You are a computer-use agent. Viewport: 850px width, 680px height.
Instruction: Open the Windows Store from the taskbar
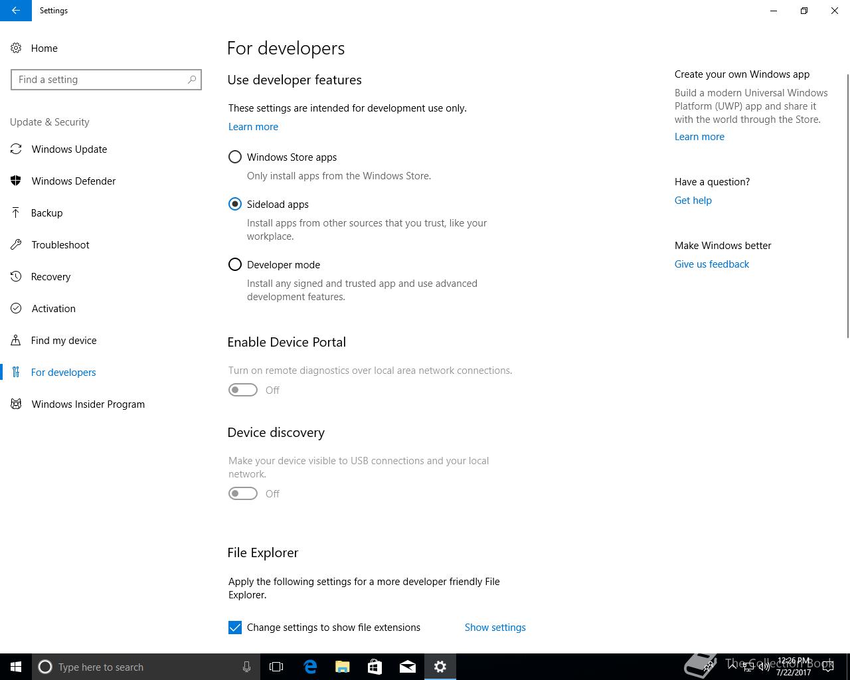pos(375,667)
